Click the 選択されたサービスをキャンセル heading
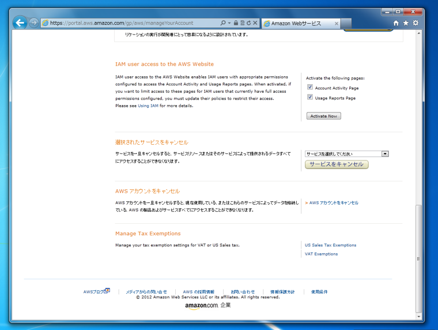438x330 pixels. (152, 142)
